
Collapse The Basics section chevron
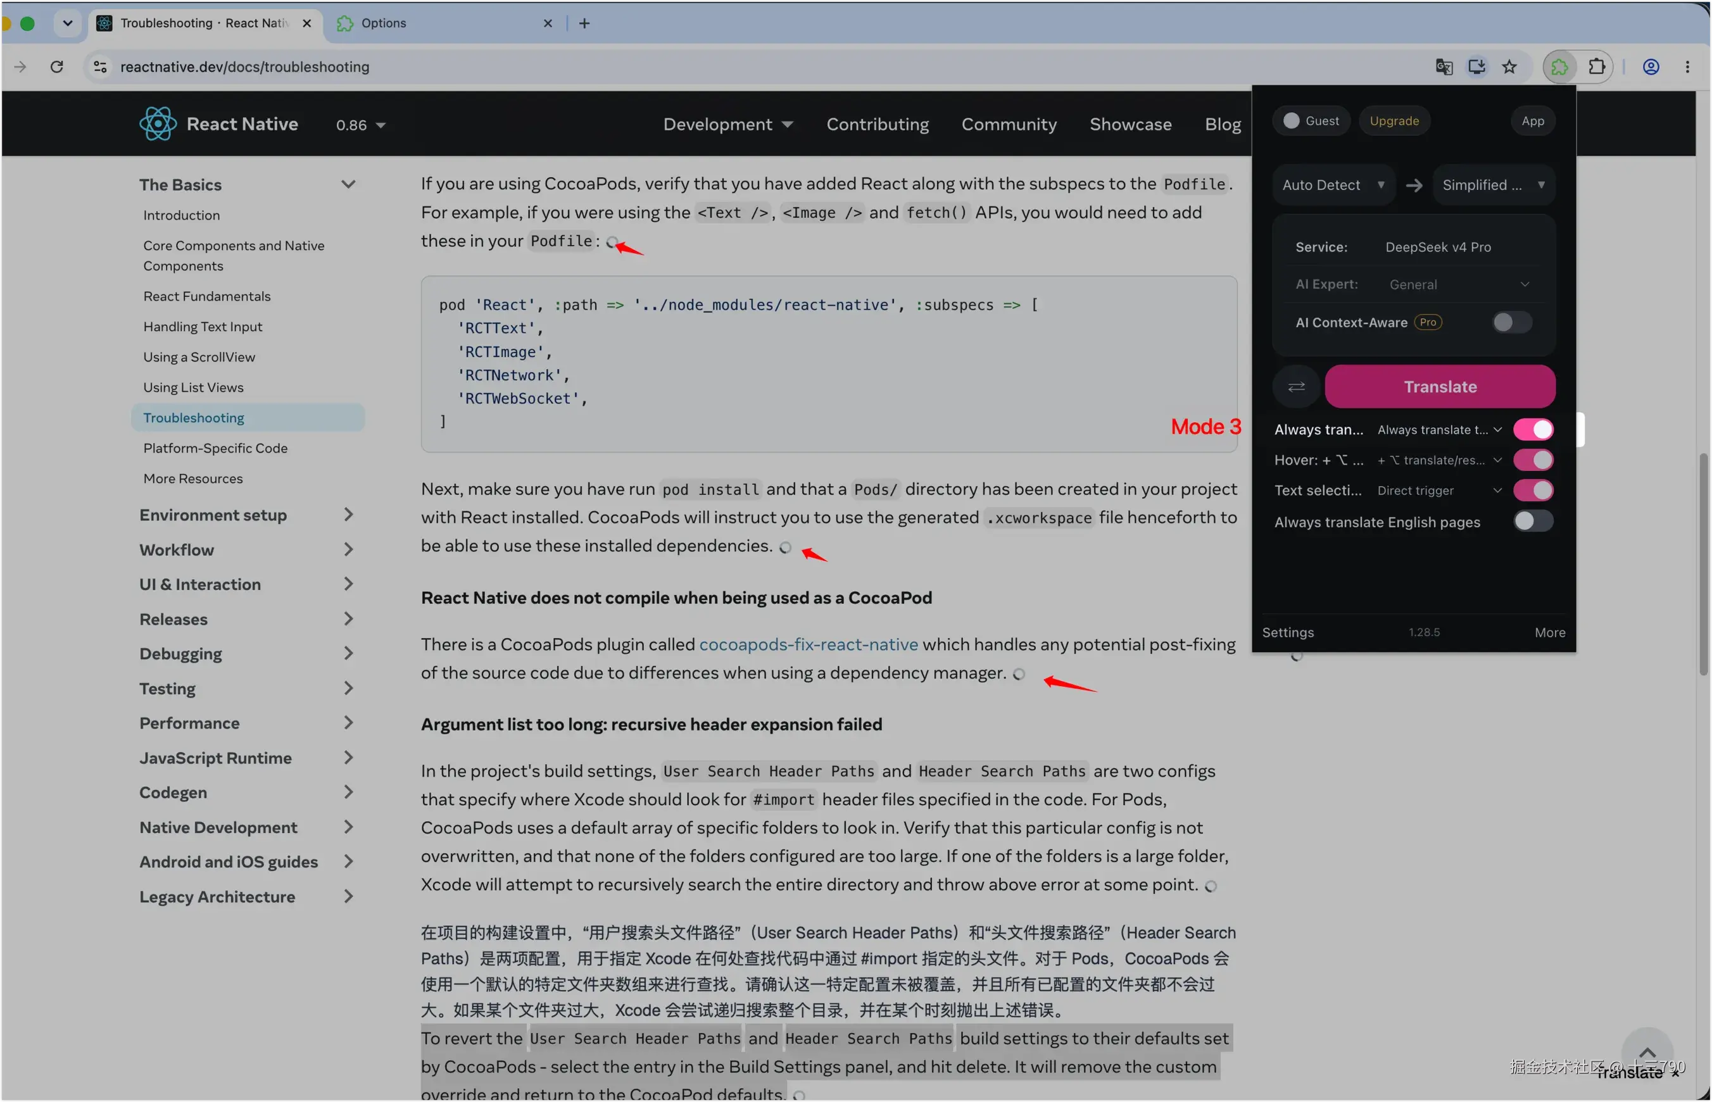click(x=348, y=185)
